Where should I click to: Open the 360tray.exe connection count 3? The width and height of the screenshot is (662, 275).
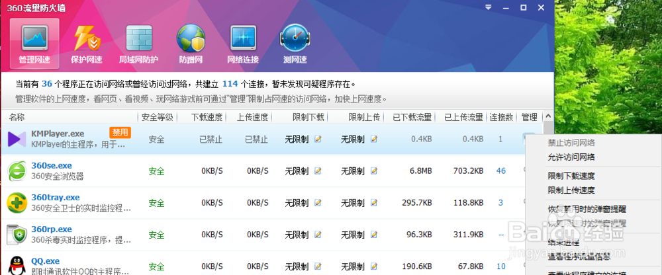[x=500, y=203]
